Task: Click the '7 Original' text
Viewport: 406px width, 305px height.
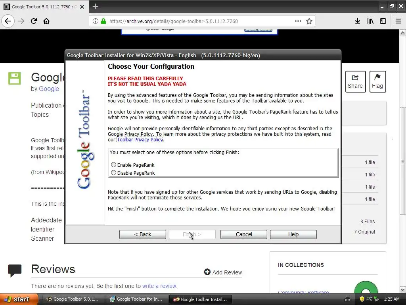Action: click(x=364, y=232)
